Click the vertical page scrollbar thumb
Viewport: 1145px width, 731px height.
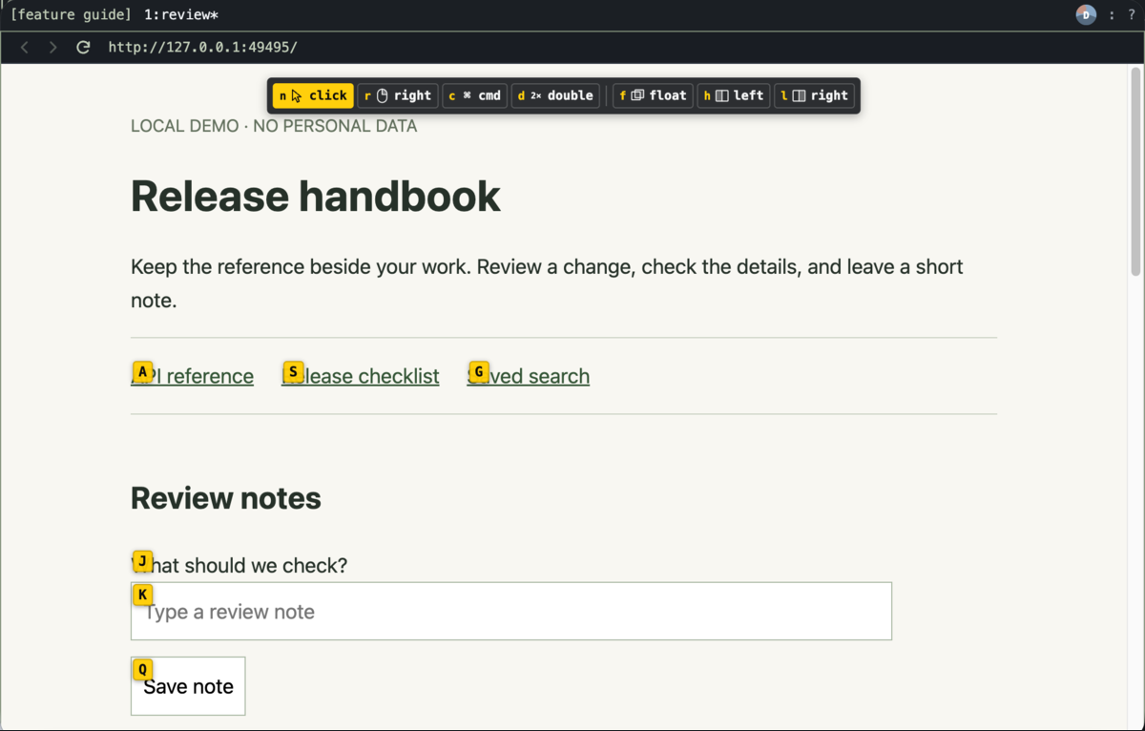point(1135,170)
